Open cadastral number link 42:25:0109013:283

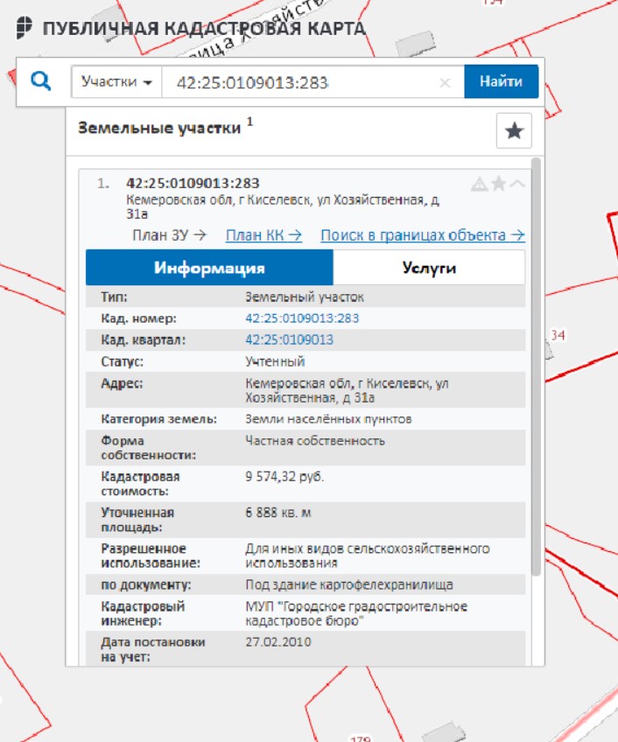click(302, 318)
